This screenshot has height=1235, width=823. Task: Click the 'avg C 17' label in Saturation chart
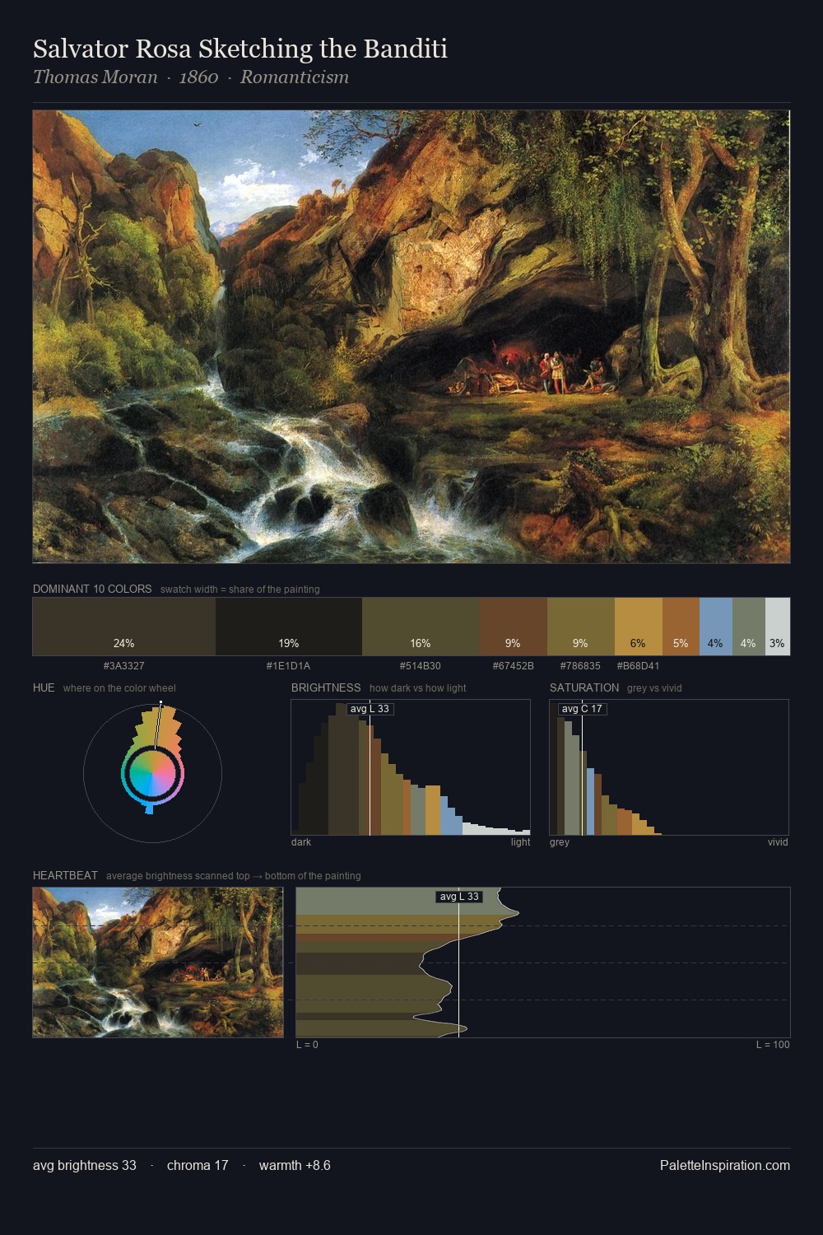click(582, 709)
